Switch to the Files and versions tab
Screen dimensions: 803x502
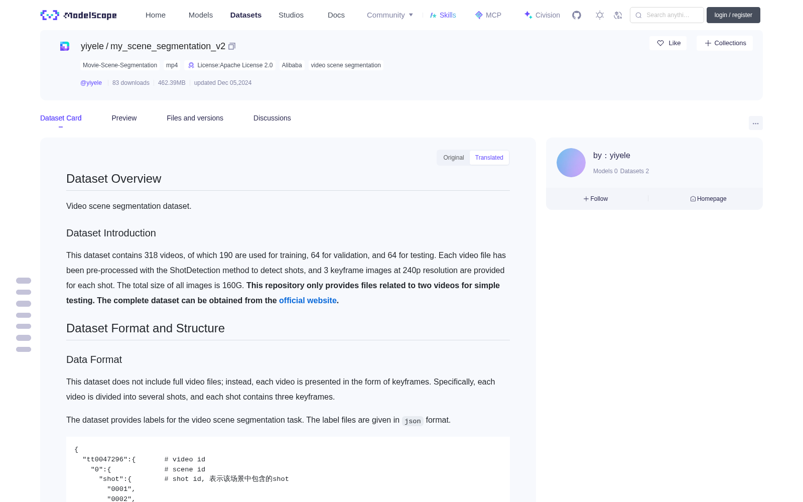pos(195,118)
